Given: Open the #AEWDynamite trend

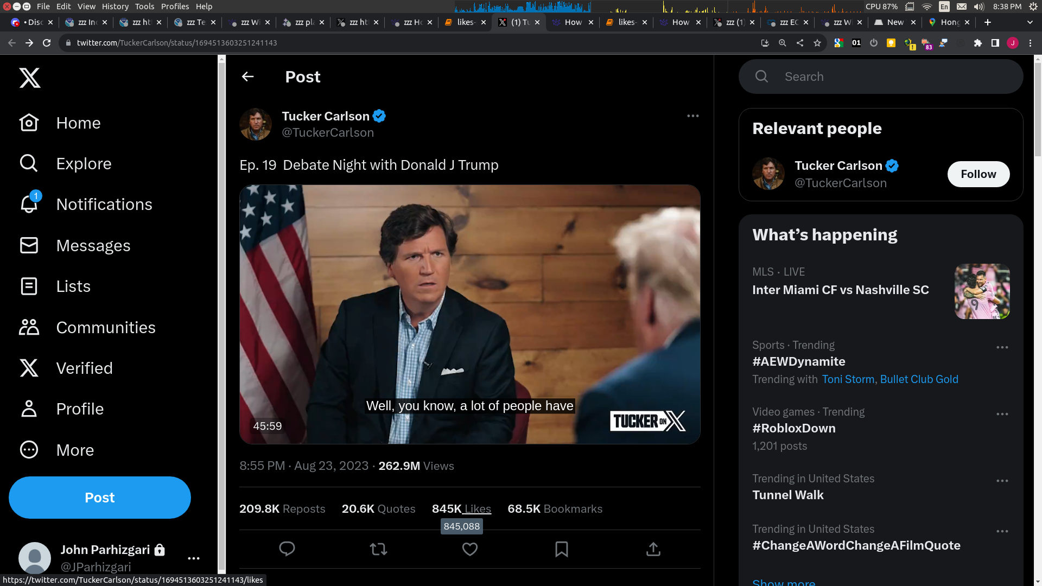Looking at the screenshot, I should pos(799,361).
